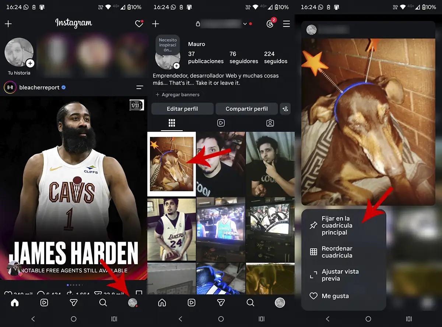This screenshot has width=442, height=327.
Task: Open Reels icon in profile screen bottom bar
Action: 192,303
